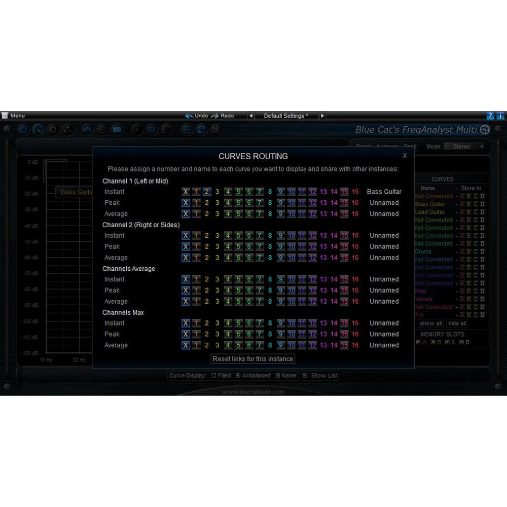
Task: Click the show all button under Curves
Action: click(430, 323)
